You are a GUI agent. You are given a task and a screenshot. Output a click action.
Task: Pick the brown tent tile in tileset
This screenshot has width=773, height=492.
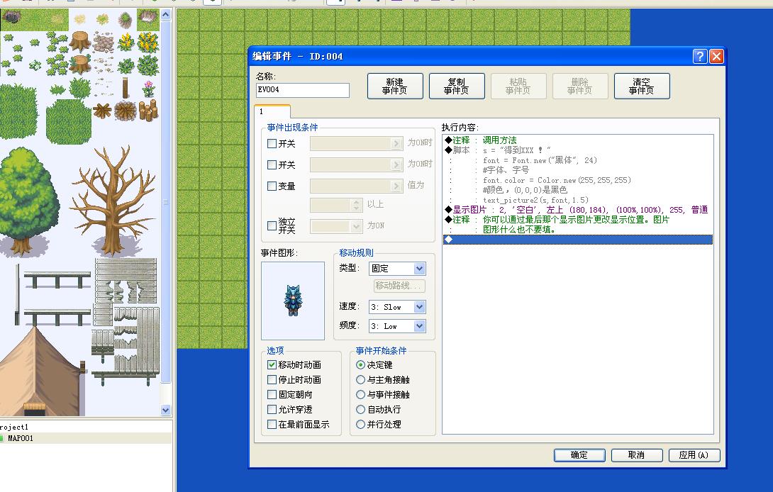tap(40, 371)
